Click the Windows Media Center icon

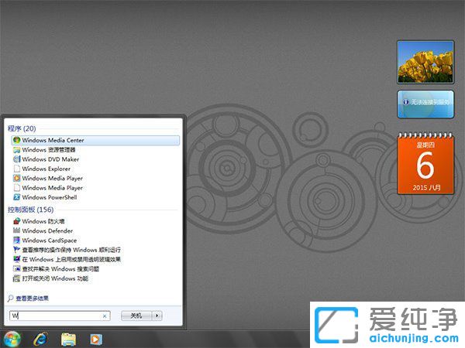(16, 140)
